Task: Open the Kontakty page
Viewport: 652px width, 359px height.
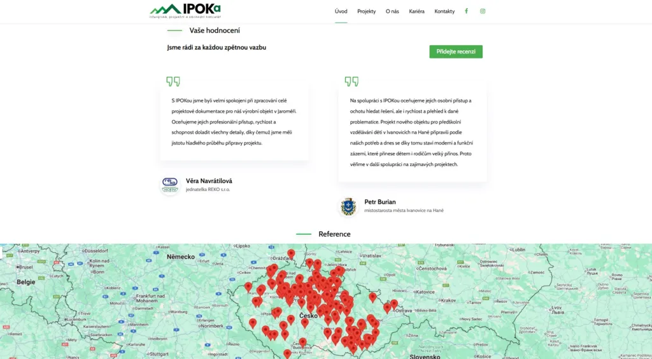Action: click(444, 11)
